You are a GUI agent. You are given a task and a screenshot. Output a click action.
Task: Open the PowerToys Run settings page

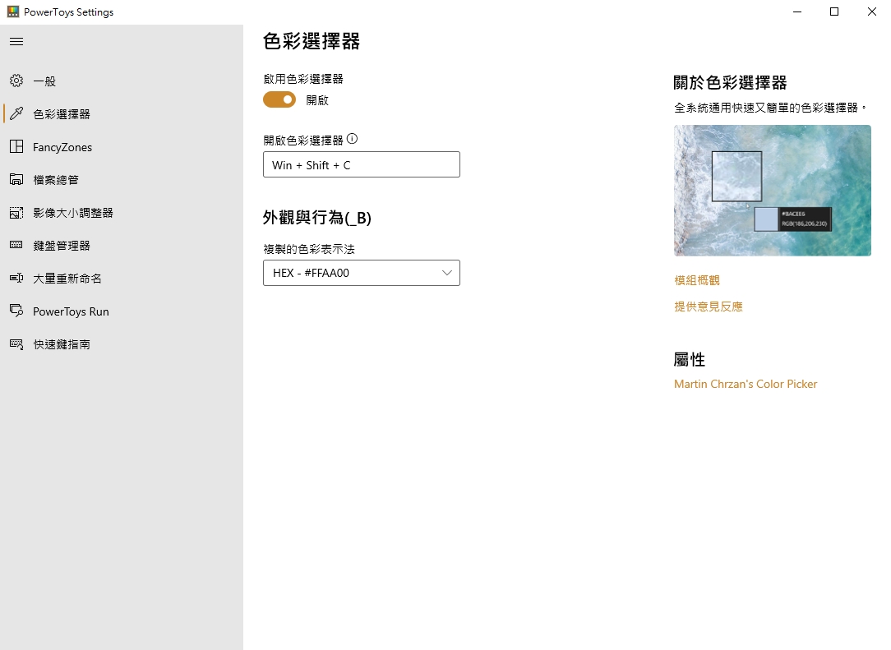[122, 311]
